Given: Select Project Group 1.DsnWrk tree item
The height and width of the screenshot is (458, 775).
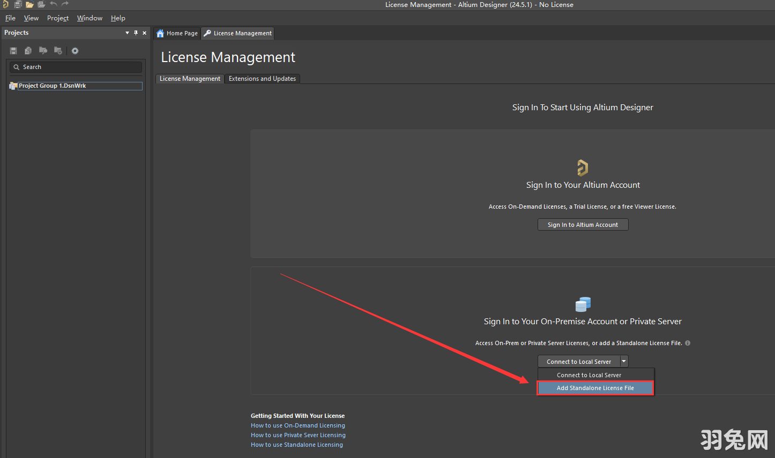Looking at the screenshot, I should pos(53,86).
